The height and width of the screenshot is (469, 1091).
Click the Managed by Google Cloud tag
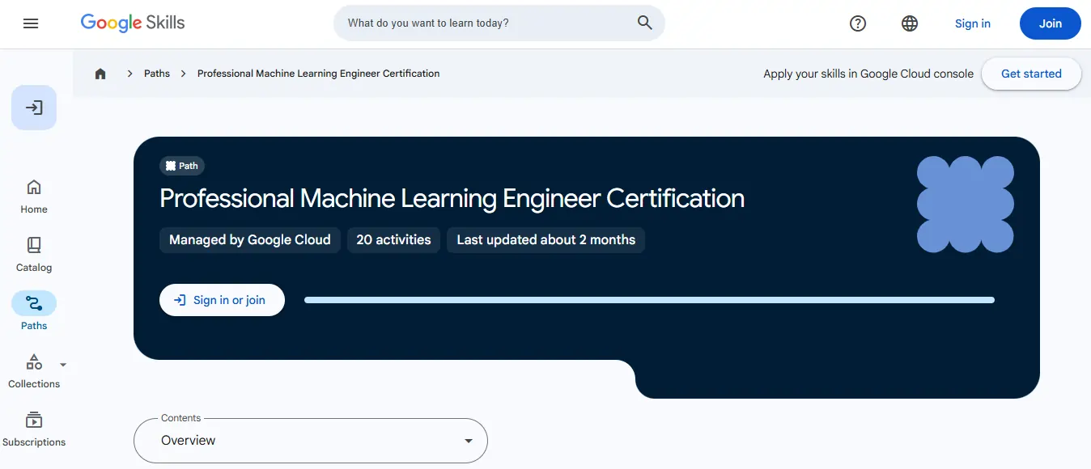coord(250,240)
